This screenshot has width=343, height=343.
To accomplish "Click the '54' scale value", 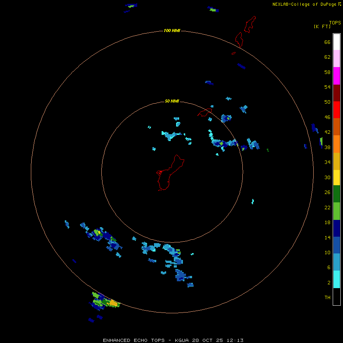I will click(x=327, y=87).
